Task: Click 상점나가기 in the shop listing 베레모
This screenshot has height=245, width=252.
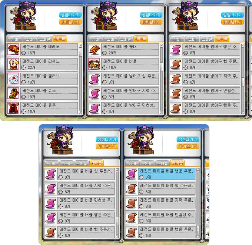Action: (x=70, y=15)
